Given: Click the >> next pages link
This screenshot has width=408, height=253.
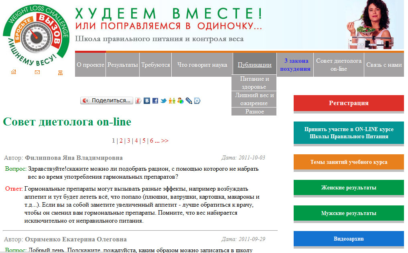Looking at the screenshot, I should point(165,141).
